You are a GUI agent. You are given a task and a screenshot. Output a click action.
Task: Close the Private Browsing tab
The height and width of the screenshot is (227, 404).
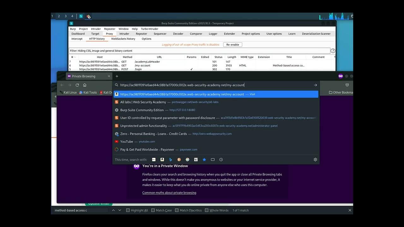[109, 76]
